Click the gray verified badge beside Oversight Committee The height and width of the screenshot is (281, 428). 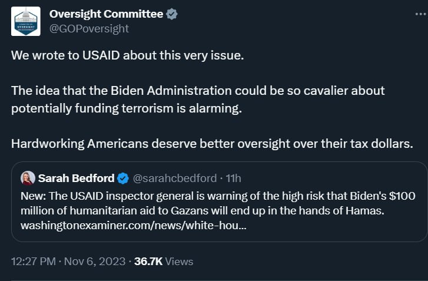click(x=171, y=14)
